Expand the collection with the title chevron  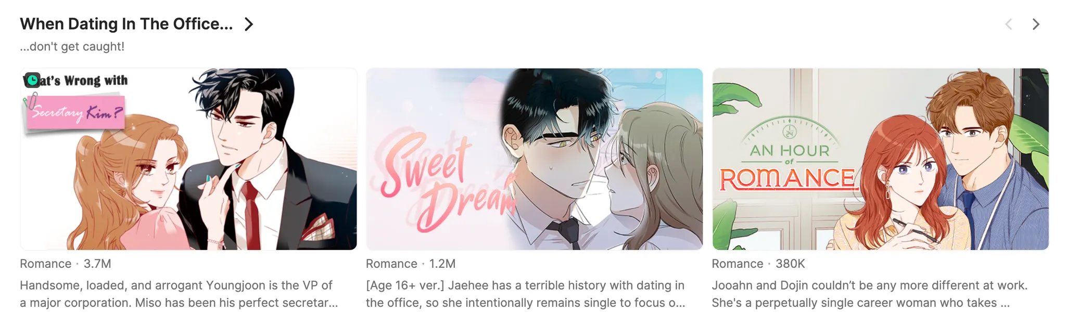point(249,24)
